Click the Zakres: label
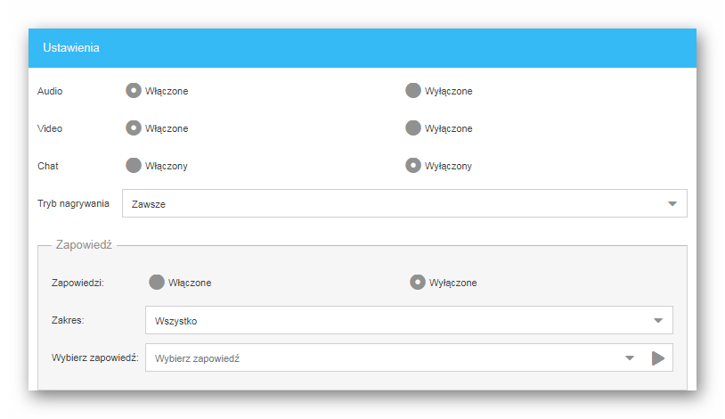This screenshot has width=725, height=419. [x=68, y=320]
